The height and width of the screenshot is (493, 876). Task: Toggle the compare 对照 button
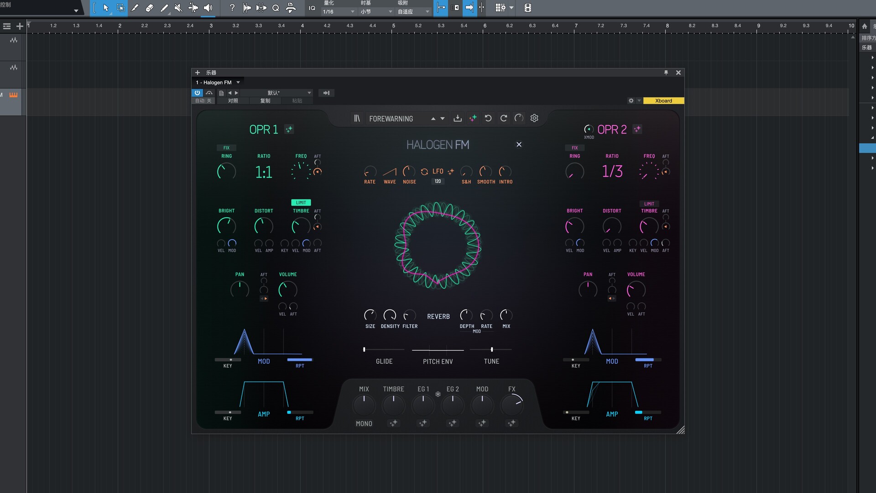coord(233,100)
